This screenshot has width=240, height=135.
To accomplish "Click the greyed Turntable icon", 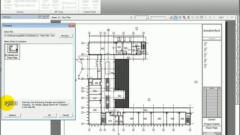I will pos(197,18).
